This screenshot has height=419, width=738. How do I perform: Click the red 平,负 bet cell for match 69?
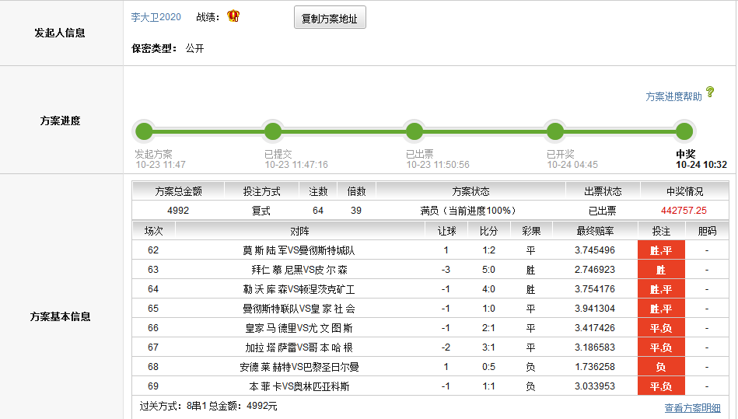(661, 386)
